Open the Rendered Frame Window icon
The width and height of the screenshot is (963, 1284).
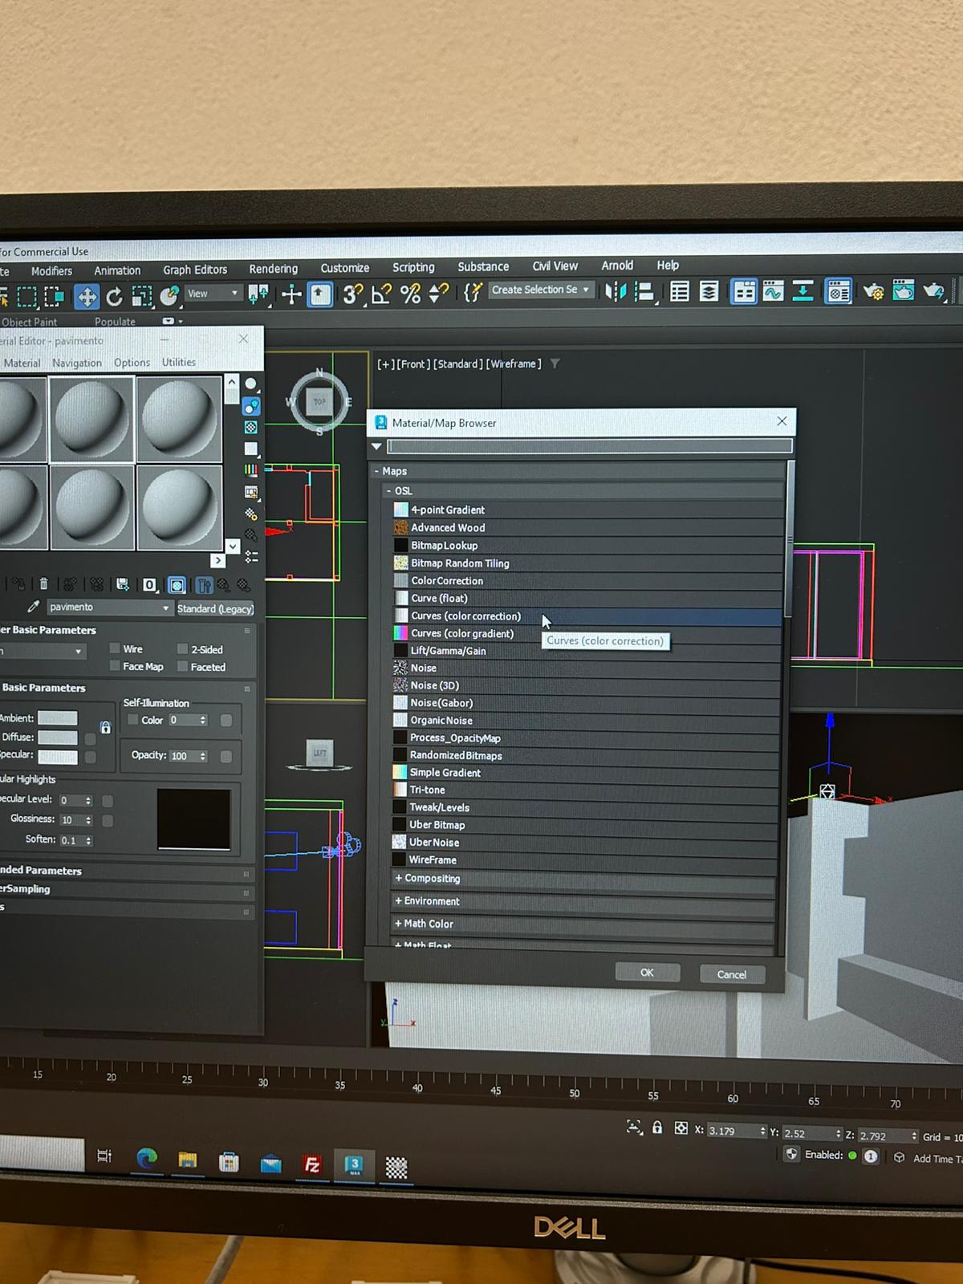[903, 291]
